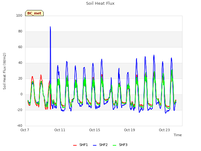Click the 40 y-axis tick label
201x151 pixels.
pos(20,63)
